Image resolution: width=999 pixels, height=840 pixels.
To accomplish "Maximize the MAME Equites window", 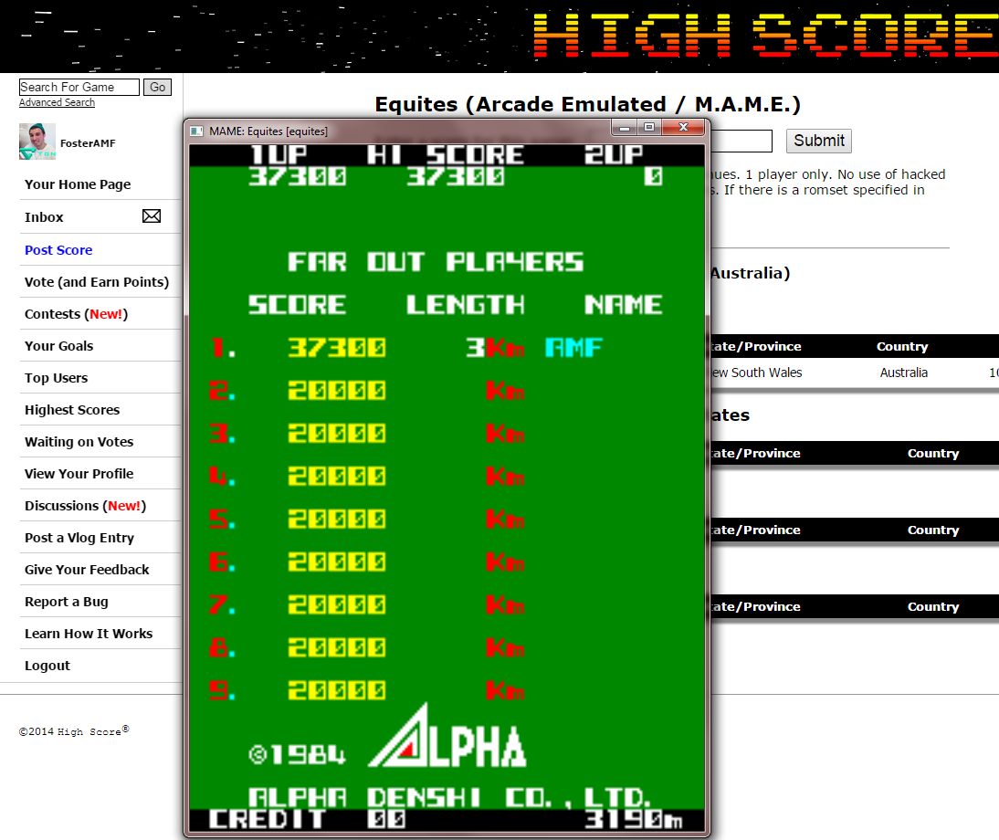I will 649,127.
